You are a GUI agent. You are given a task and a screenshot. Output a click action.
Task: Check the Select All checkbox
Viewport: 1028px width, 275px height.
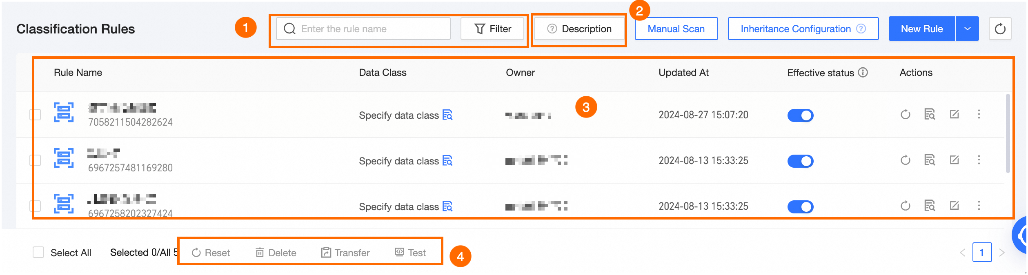(x=38, y=252)
